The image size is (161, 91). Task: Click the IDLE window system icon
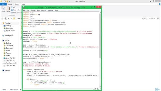pos(24,7)
